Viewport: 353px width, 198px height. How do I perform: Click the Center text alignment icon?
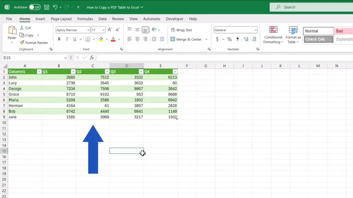pos(137,39)
